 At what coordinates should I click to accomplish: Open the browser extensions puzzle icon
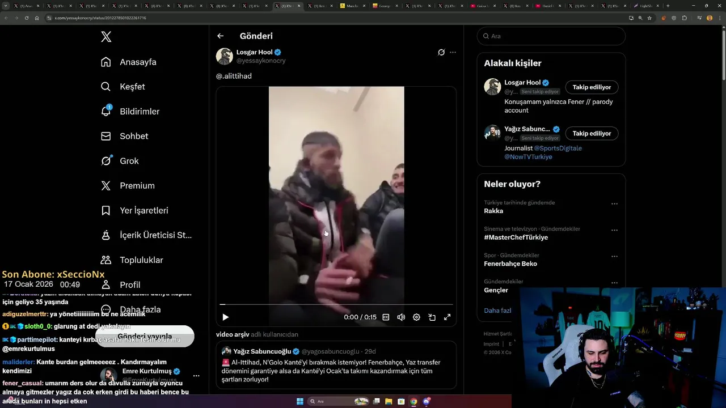pyautogui.click(x=684, y=18)
